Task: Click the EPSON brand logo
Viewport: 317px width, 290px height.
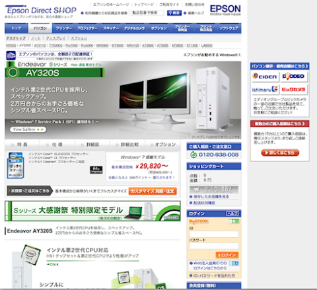Action: [225, 10]
